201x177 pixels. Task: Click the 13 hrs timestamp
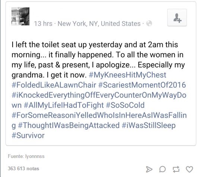tap(43, 24)
